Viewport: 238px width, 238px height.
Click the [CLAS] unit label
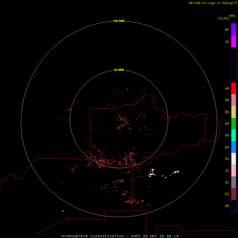pyautogui.click(x=223, y=18)
